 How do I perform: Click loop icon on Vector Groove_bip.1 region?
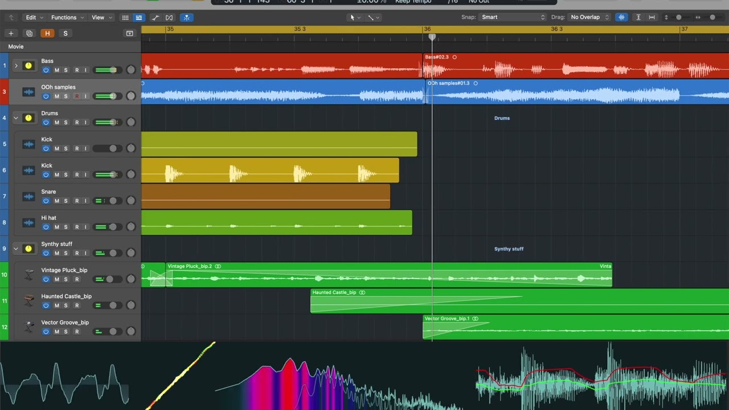(475, 319)
